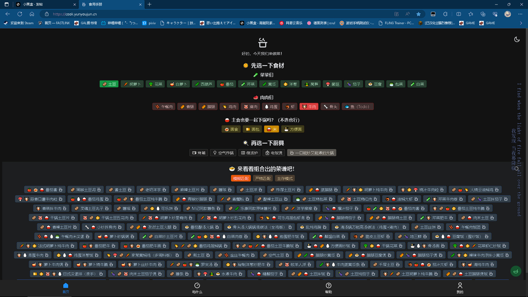Toggle the 白萝卜 ingredient
528x297 pixels.
point(178,84)
